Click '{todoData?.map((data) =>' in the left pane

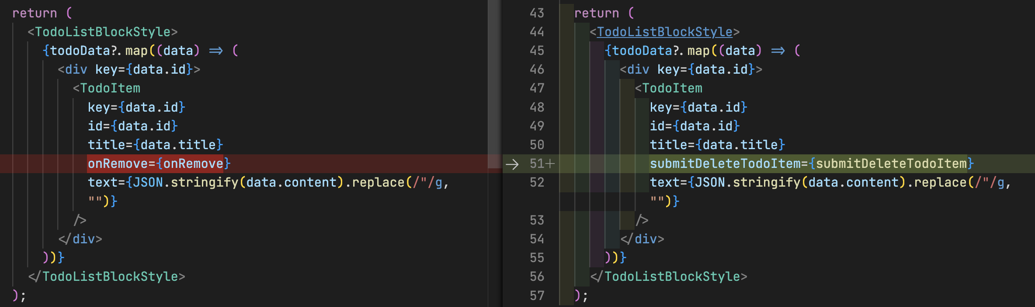tap(133, 51)
